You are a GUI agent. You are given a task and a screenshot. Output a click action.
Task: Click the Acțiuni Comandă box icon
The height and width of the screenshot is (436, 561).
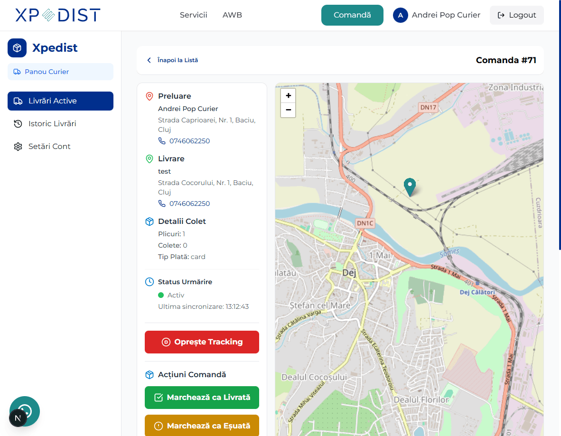pos(150,375)
